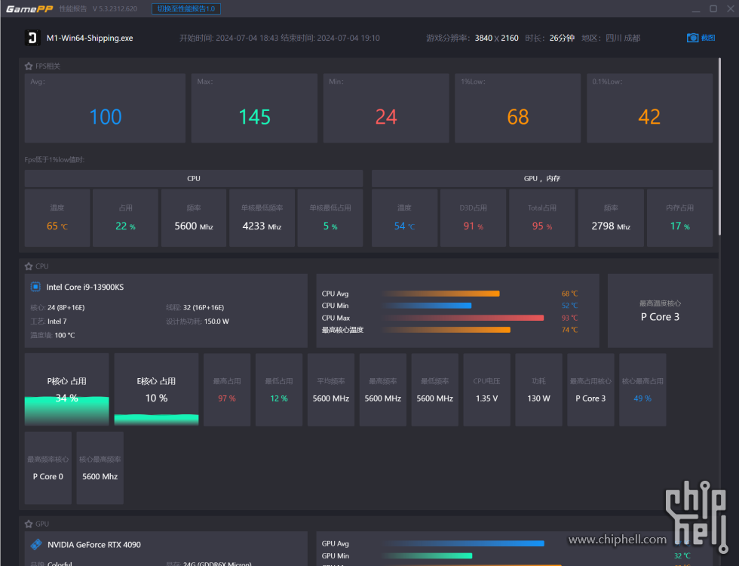Screen dimensions: 739x566
Task: Click the NVIDIA GeForce RTX 4090 name
Action: [x=94, y=545]
